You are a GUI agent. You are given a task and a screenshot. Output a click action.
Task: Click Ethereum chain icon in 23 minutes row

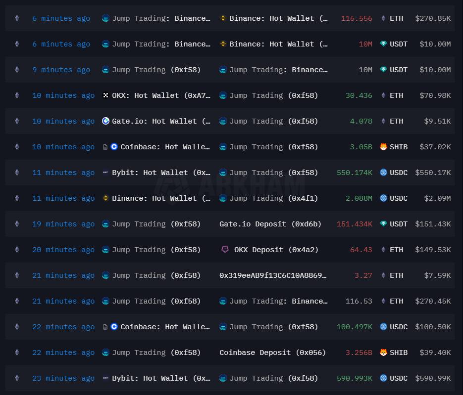[x=17, y=378]
